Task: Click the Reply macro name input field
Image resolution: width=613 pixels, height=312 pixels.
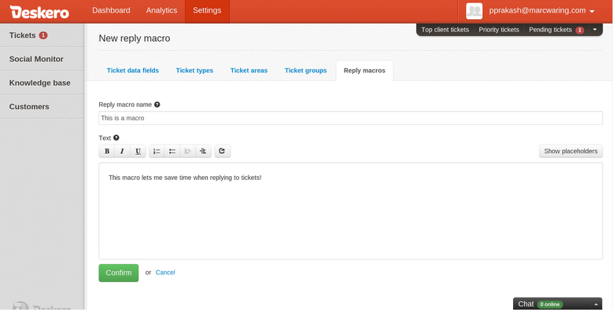Action: coord(351,118)
